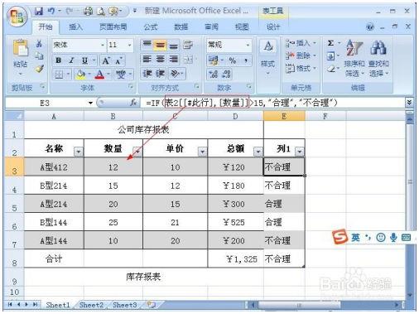Click the insert function fx icon
Screen dimensions: 419x314
(133, 103)
